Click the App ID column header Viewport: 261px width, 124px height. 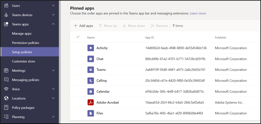point(150,38)
